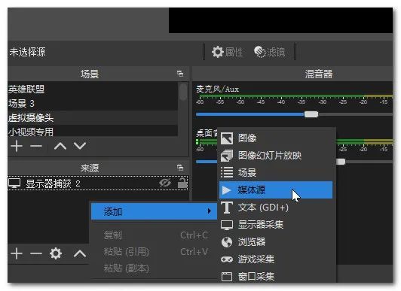
Task: Move scene down with down arrow
Action: point(80,146)
